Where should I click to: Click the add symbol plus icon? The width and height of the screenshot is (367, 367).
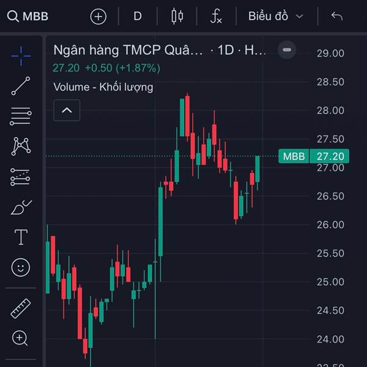coord(98,17)
